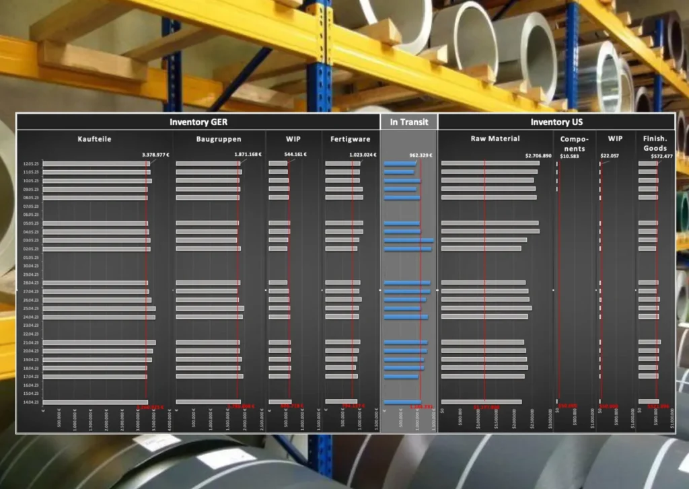Select the date label '27.04.23'
Screen dimensions: 689x489
[31, 291]
